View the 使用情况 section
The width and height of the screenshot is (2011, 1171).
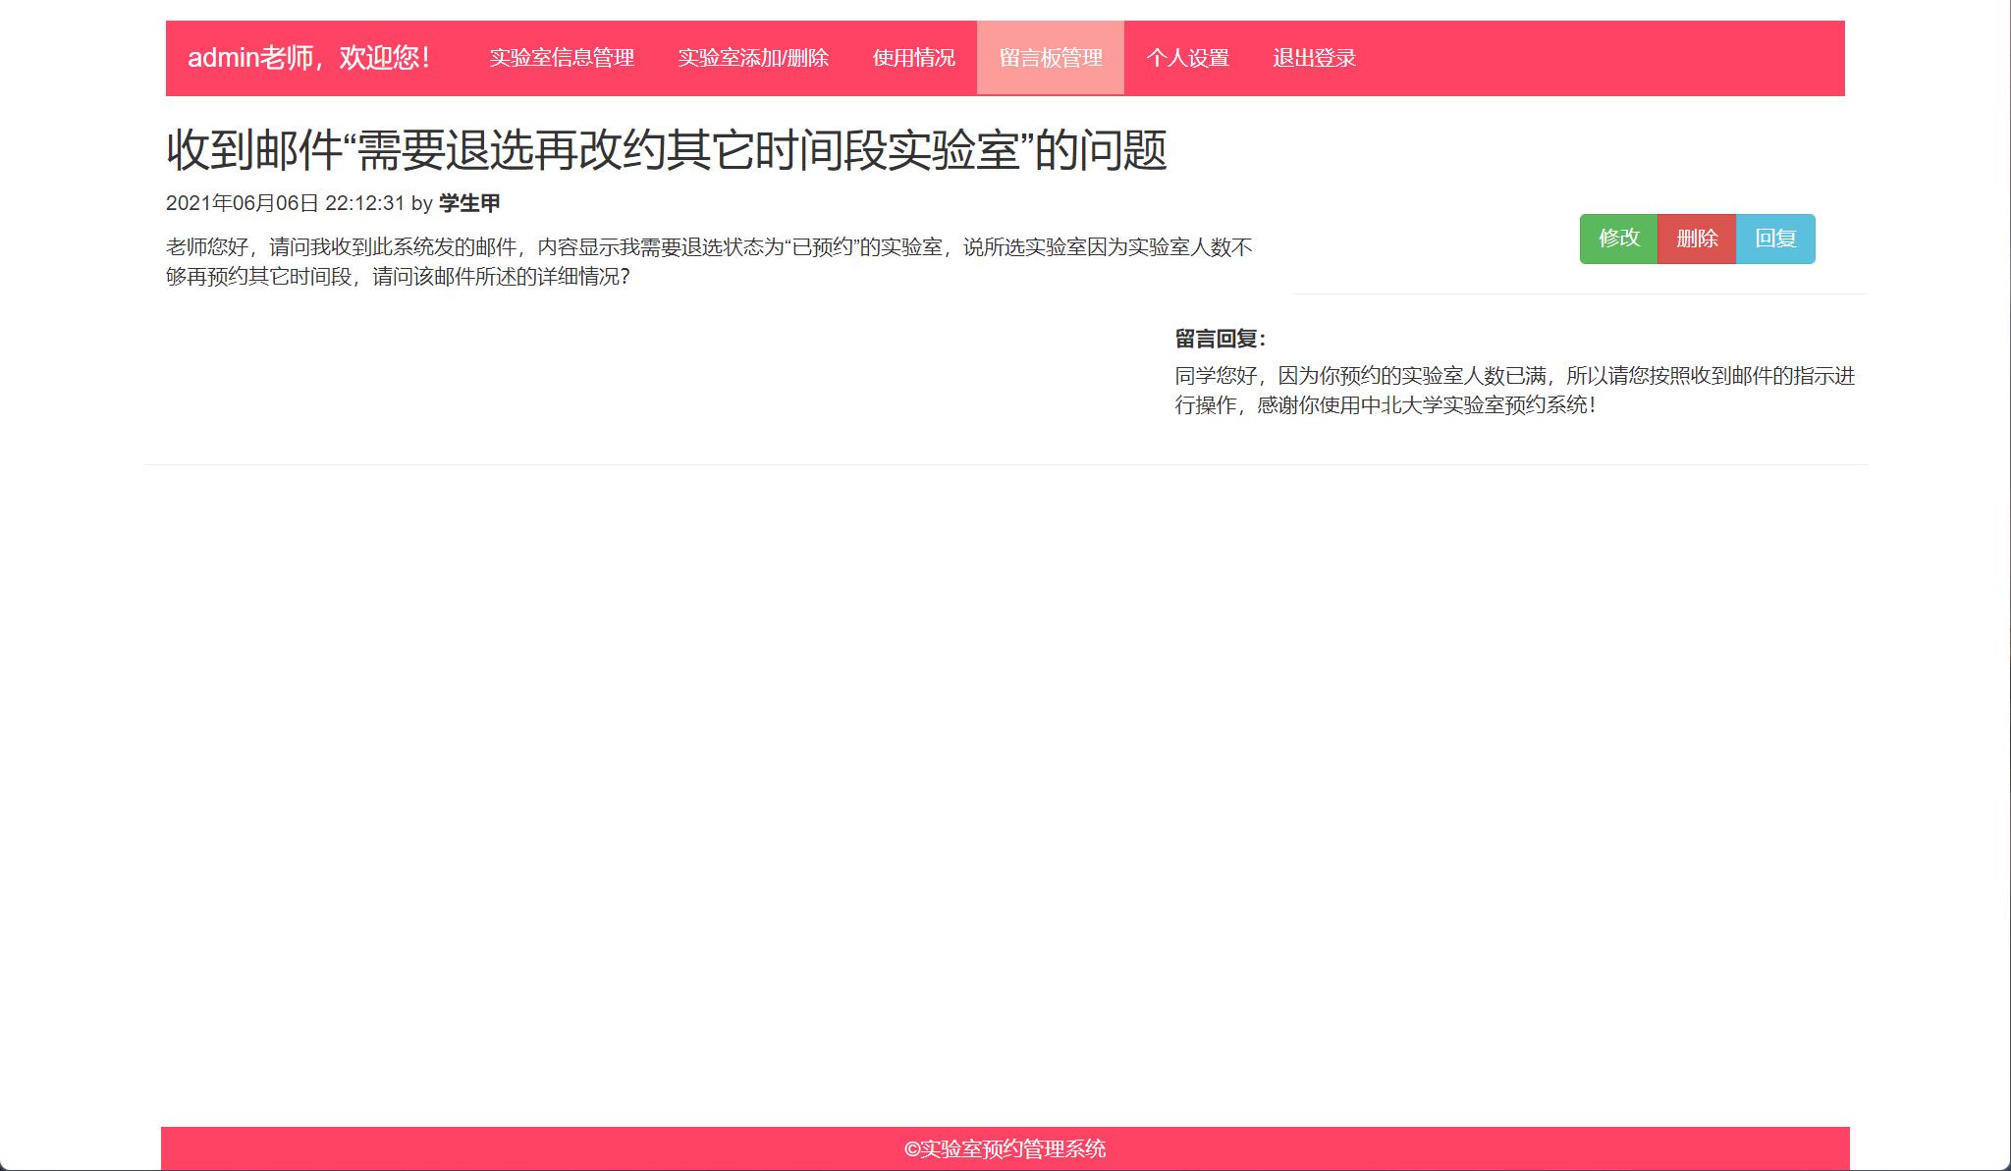pyautogui.click(x=911, y=57)
